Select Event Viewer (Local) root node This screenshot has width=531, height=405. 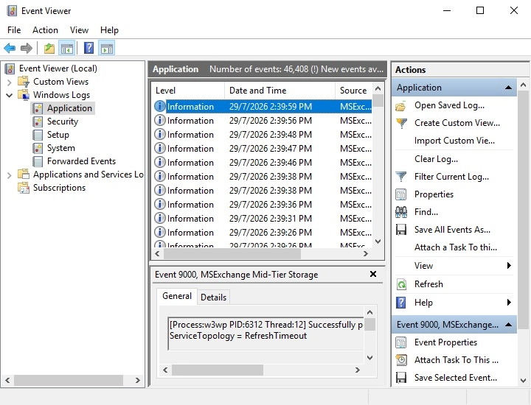pos(58,68)
